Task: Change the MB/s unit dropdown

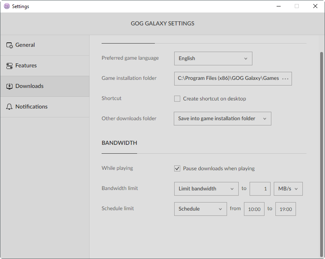Action: (288, 189)
